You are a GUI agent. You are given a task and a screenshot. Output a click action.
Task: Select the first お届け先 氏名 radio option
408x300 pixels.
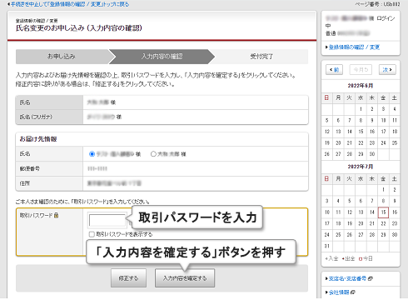(92, 154)
